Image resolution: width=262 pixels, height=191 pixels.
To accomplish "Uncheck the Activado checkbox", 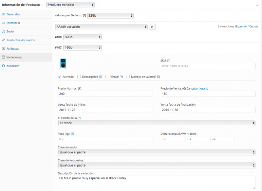I will [x=60, y=77].
